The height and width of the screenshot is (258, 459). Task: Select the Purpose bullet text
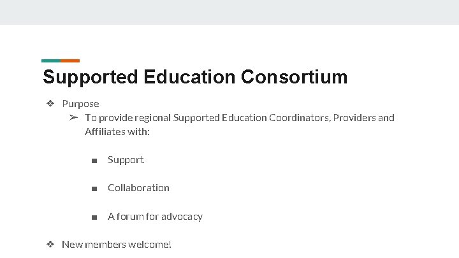(80, 104)
